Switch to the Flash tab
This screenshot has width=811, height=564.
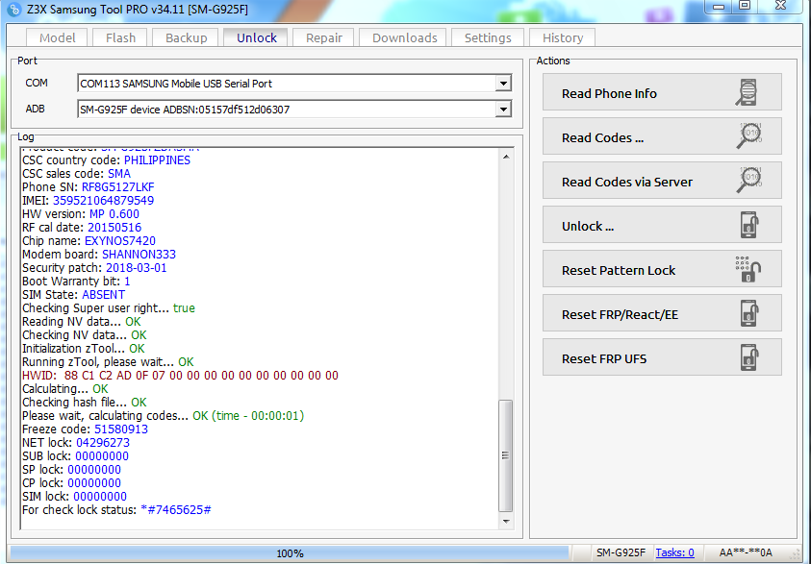pos(120,37)
